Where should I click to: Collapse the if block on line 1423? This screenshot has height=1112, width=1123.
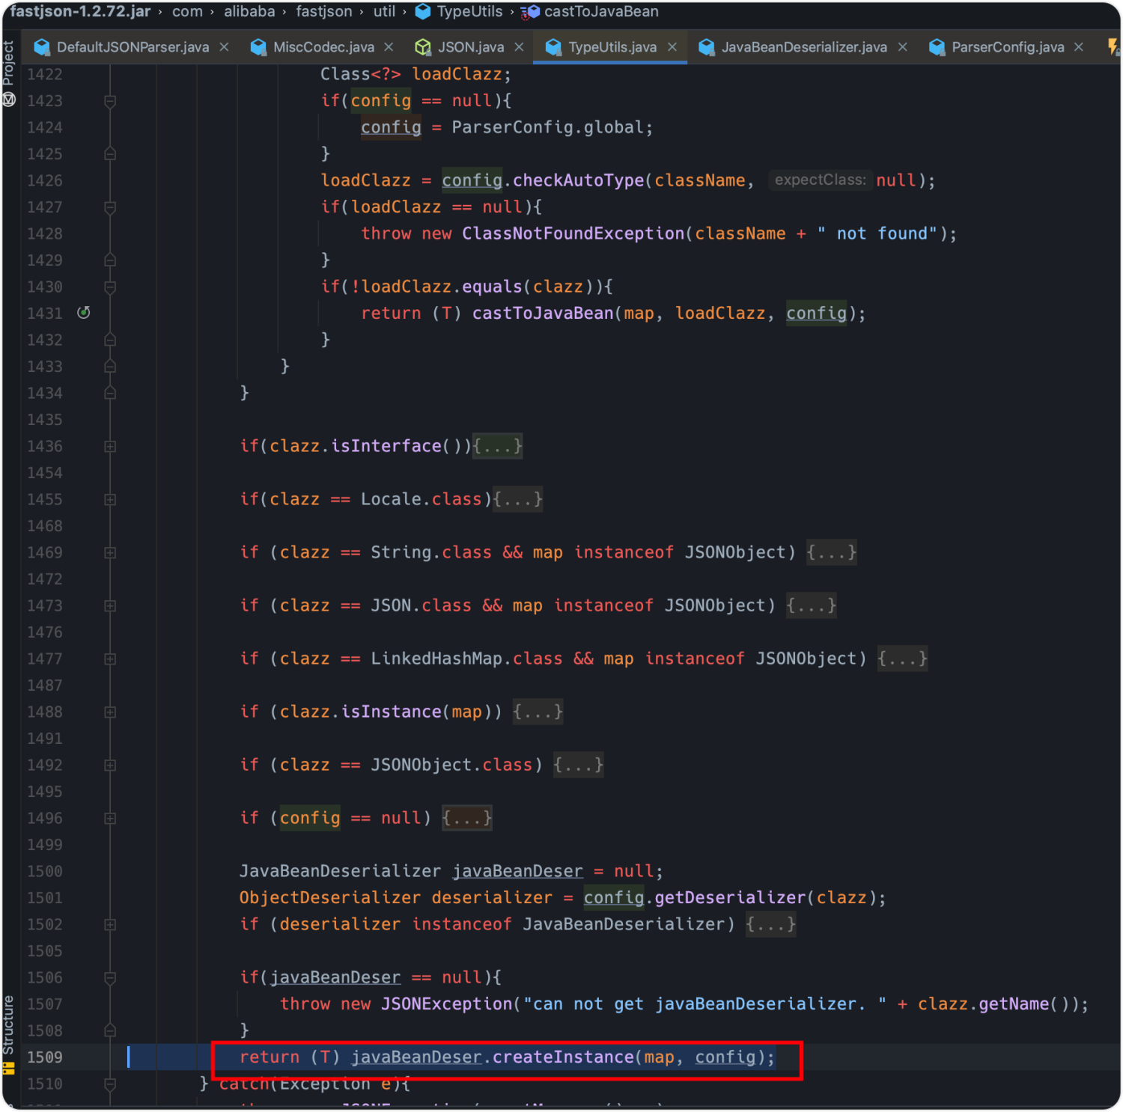coord(110,101)
